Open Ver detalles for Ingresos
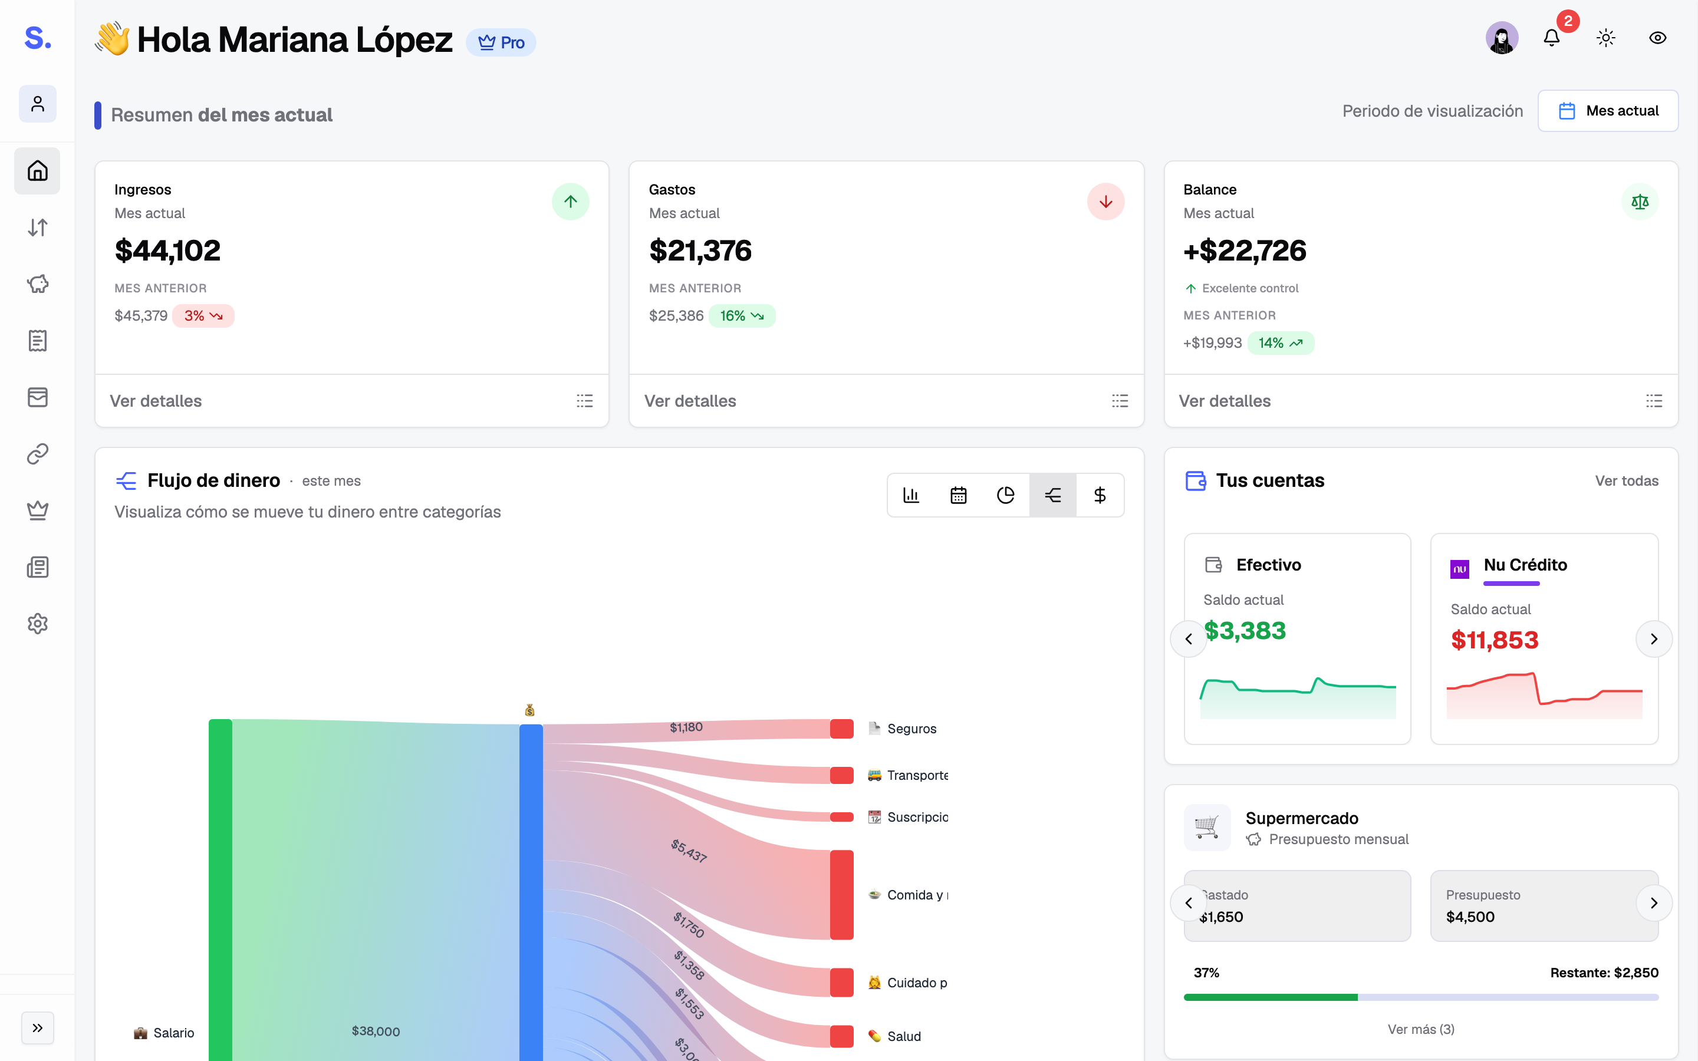This screenshot has height=1061, width=1698. (156, 401)
